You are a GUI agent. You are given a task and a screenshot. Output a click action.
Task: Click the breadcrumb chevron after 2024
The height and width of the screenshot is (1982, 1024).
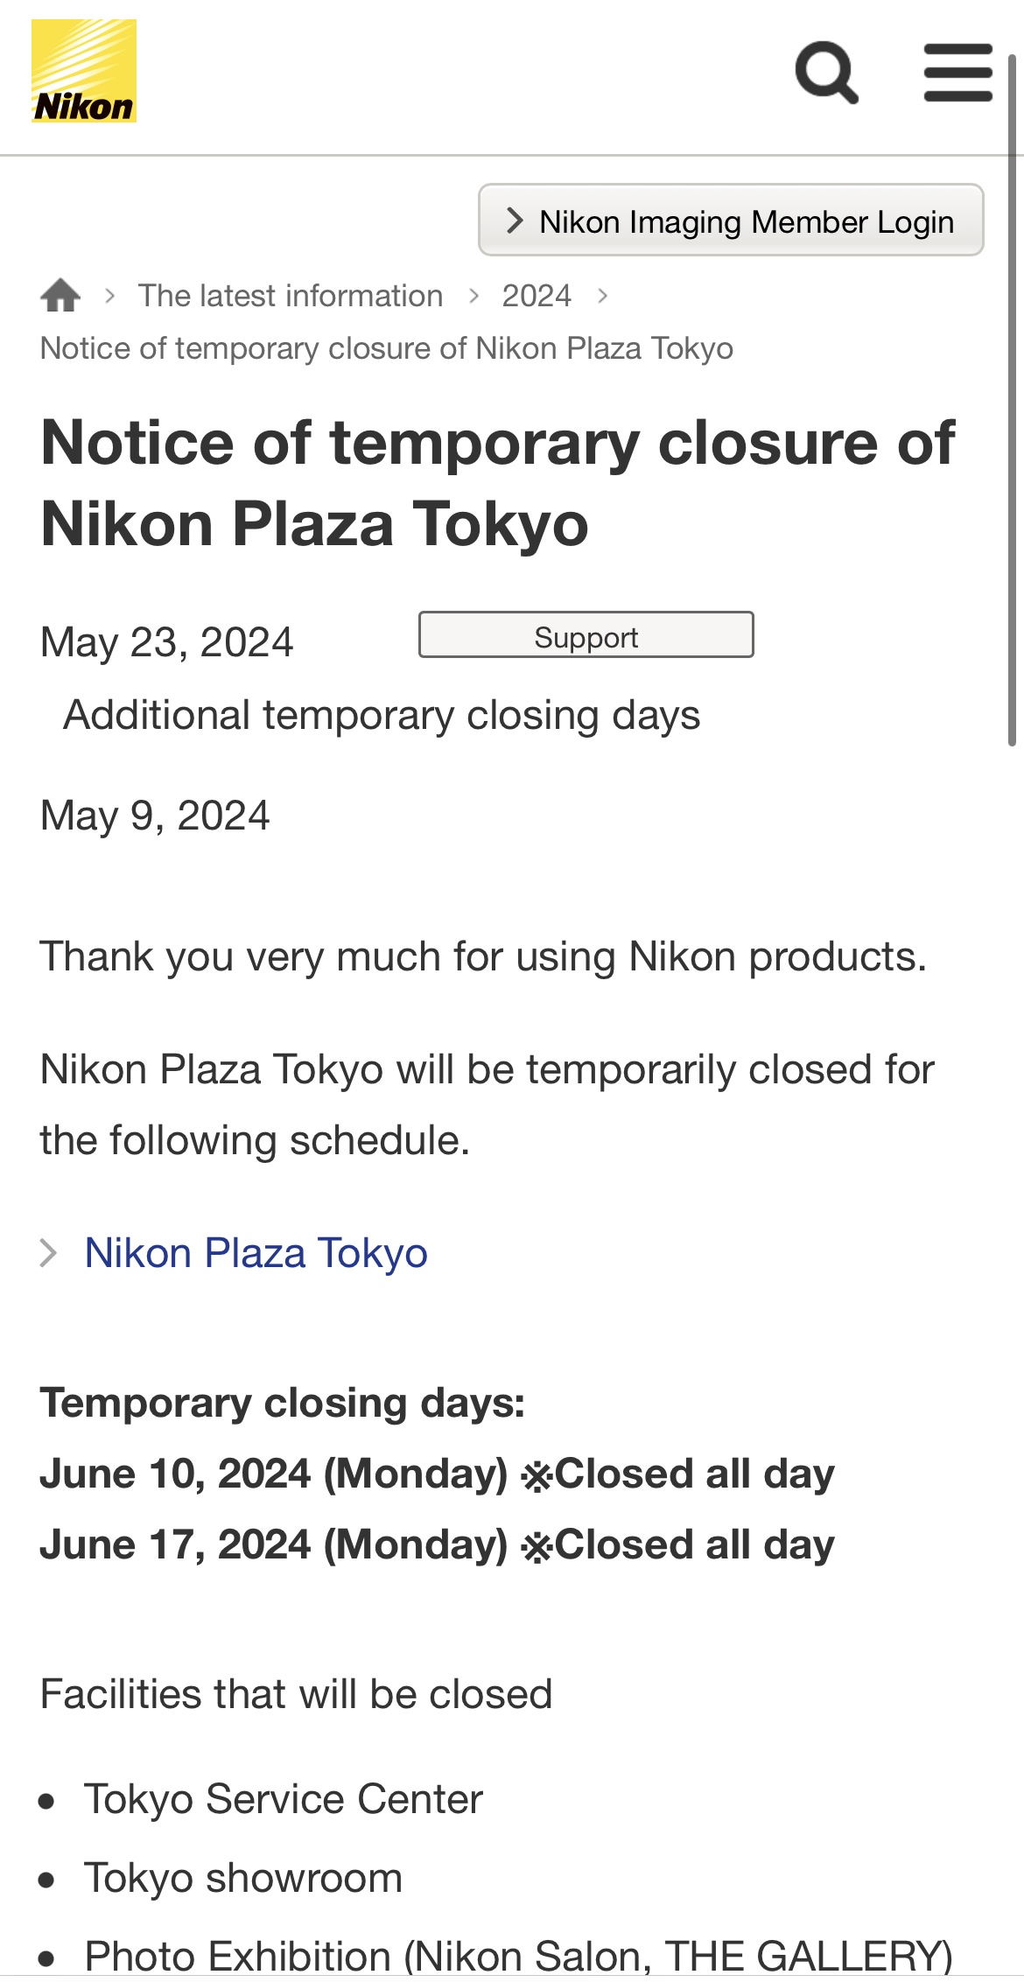603,296
